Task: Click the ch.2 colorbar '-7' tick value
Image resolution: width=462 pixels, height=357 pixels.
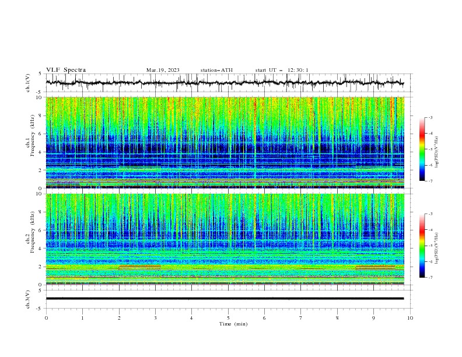Action: click(x=430, y=278)
